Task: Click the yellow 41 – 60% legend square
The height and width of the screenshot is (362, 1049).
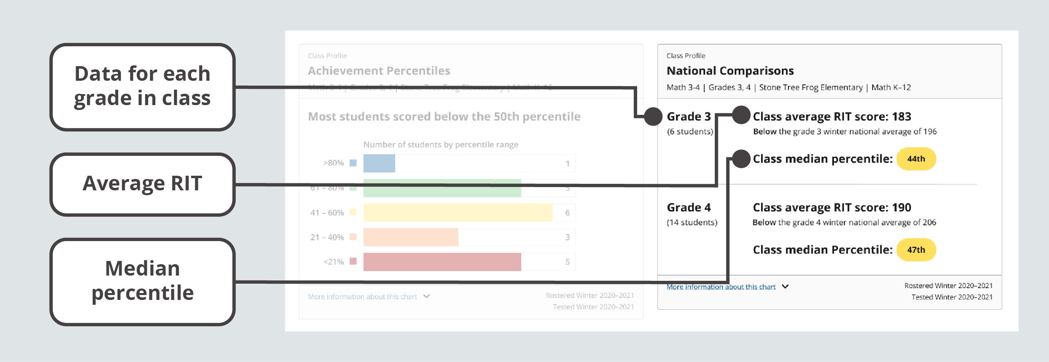Action: (x=353, y=212)
